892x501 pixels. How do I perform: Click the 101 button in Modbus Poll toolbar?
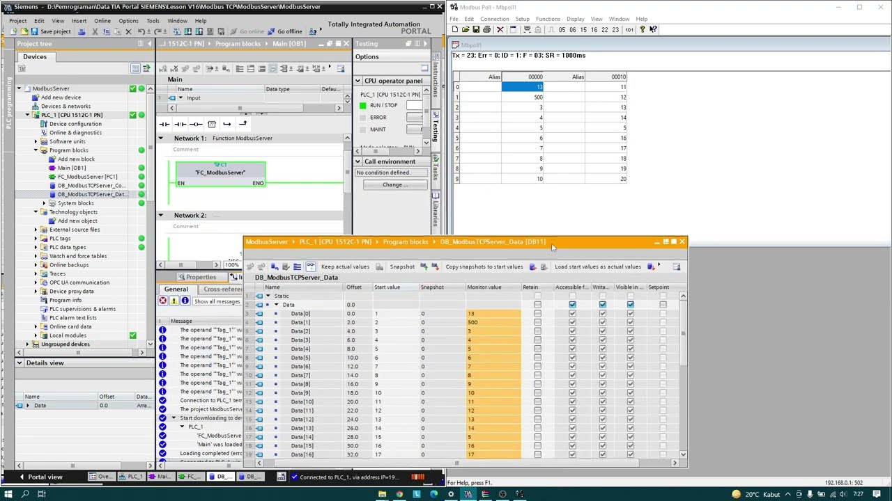pos(629,30)
